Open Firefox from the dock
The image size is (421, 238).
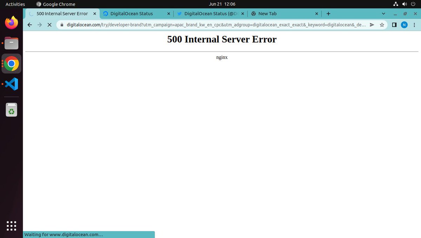click(x=12, y=23)
